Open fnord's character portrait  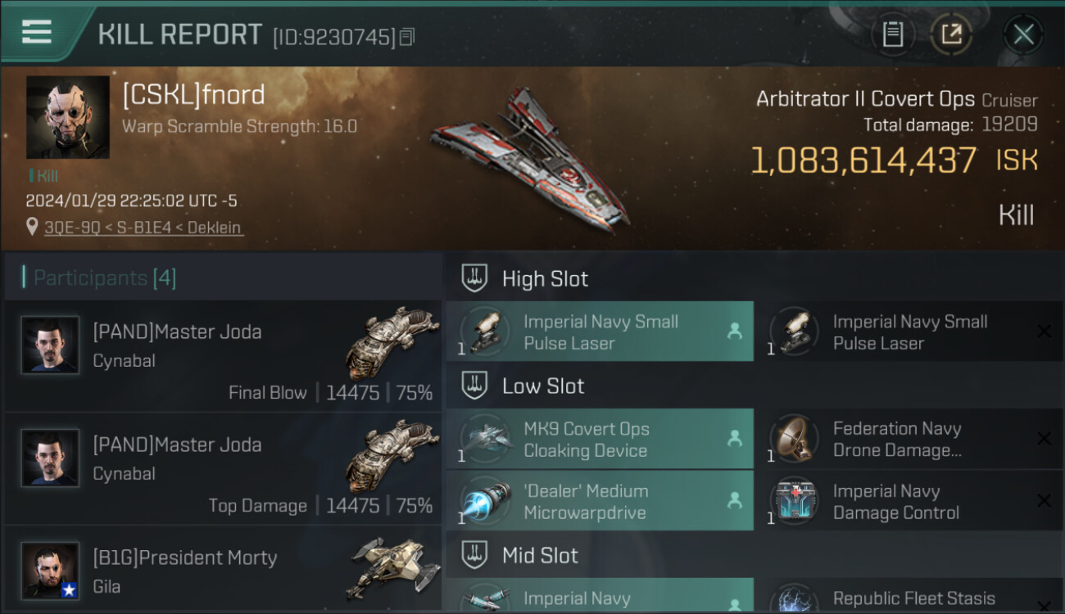[68, 117]
